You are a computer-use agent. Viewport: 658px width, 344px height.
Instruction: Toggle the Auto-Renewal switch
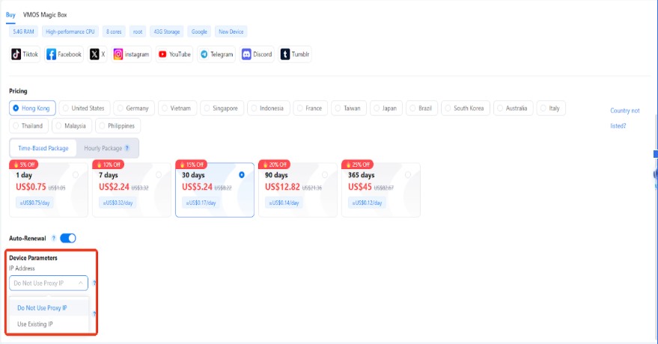[68, 238]
